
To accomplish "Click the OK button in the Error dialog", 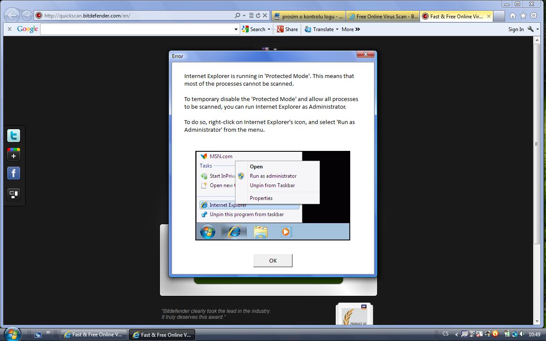I will [x=273, y=260].
